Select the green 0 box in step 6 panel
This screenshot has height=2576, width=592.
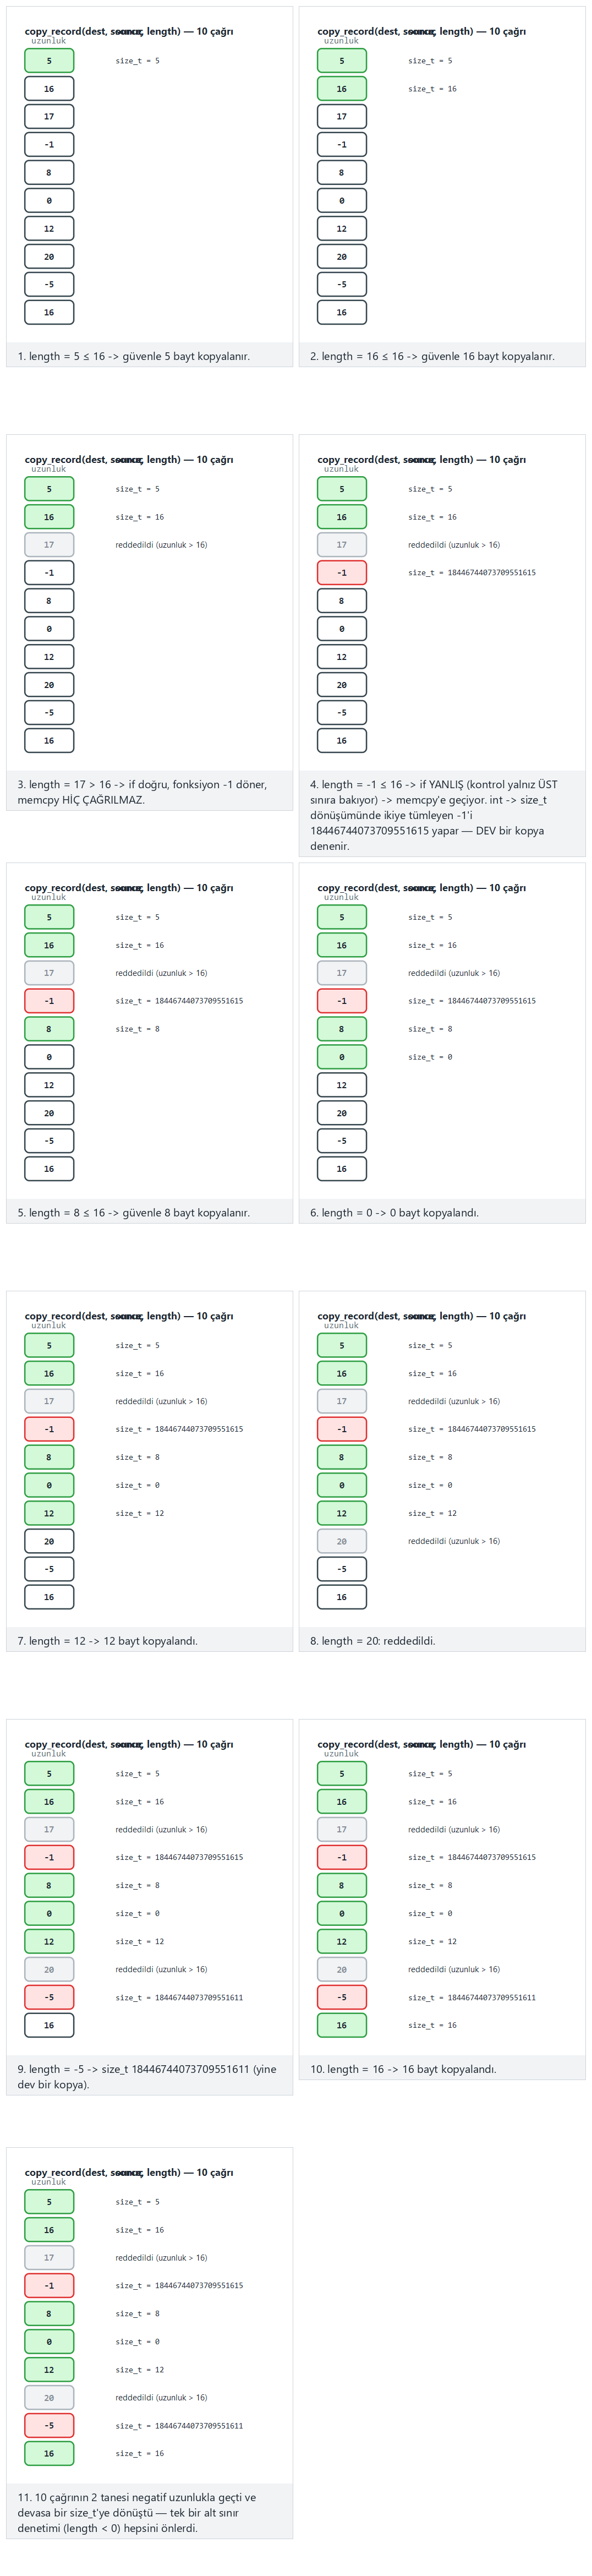pos(342,1057)
